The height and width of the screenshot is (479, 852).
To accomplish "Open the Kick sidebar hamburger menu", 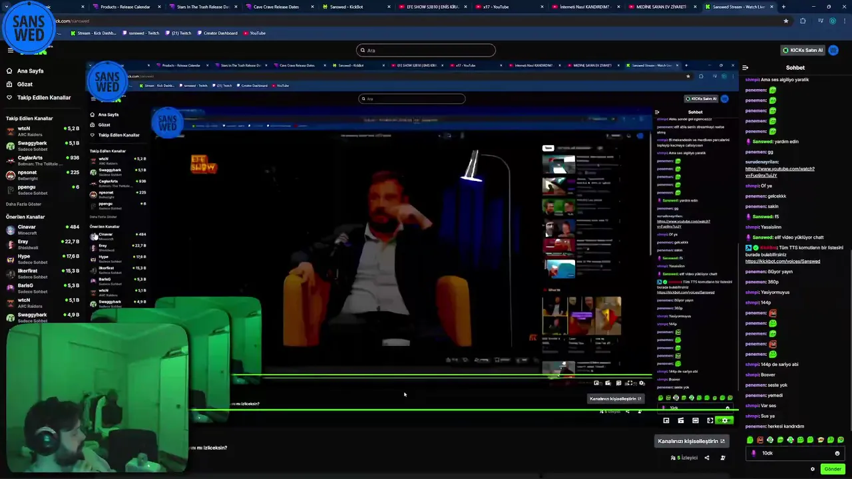I will tap(10, 50).
